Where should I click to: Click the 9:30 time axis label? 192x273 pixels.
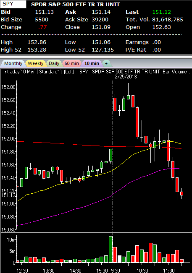[116, 270]
